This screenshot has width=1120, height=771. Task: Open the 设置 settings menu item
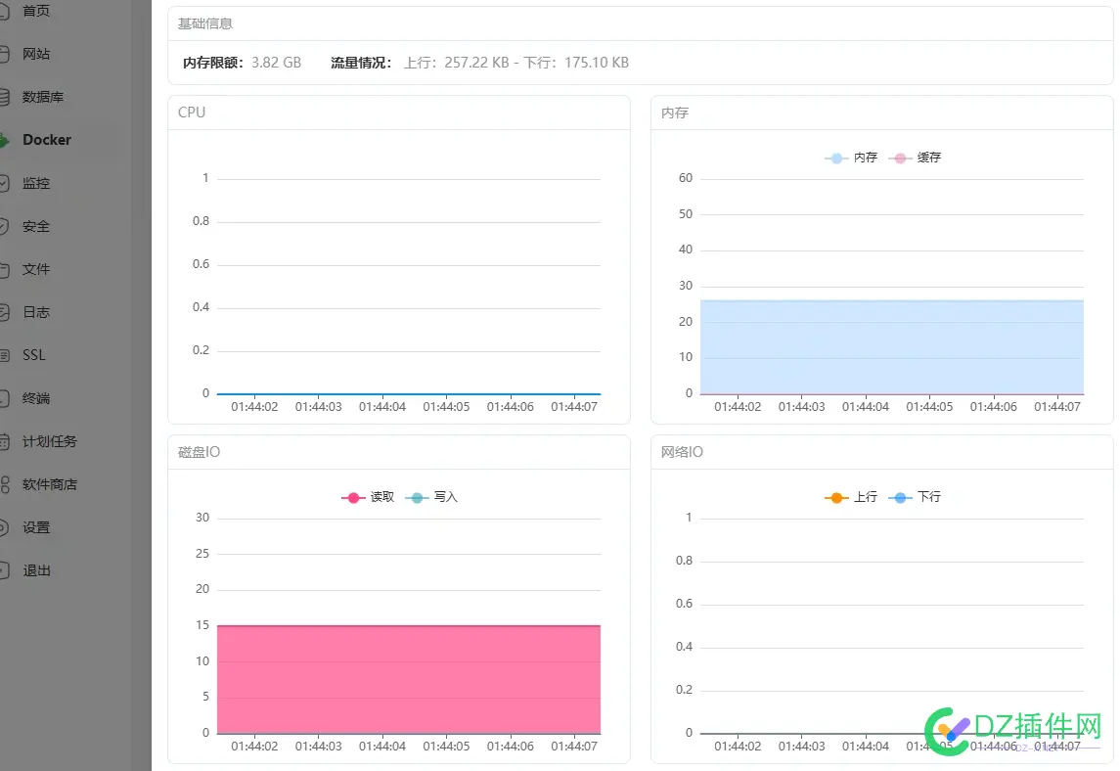[34, 527]
